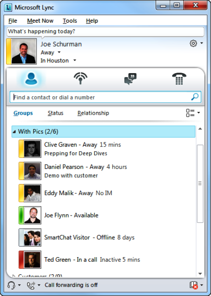Image resolution: width=211 pixels, height=296 pixels.
Task: Open the Meet Now menu
Action: (40, 21)
